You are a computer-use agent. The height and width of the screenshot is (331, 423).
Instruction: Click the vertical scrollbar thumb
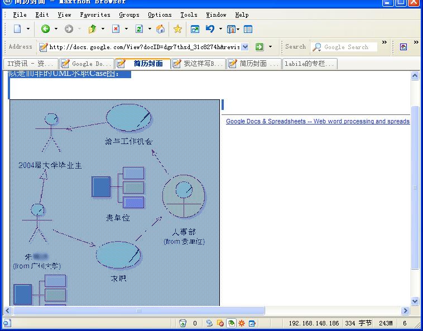click(415, 187)
